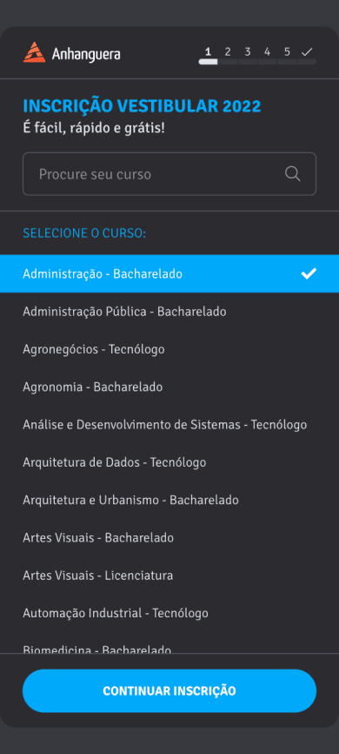Pick Arquitetura e Urbanismo - Bacharelado
This screenshot has width=339, height=754.
pos(169,500)
